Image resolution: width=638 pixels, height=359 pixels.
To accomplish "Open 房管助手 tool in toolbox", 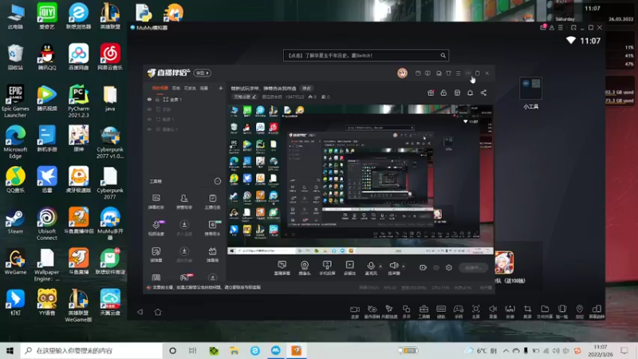I will pyautogui.click(x=184, y=201).
